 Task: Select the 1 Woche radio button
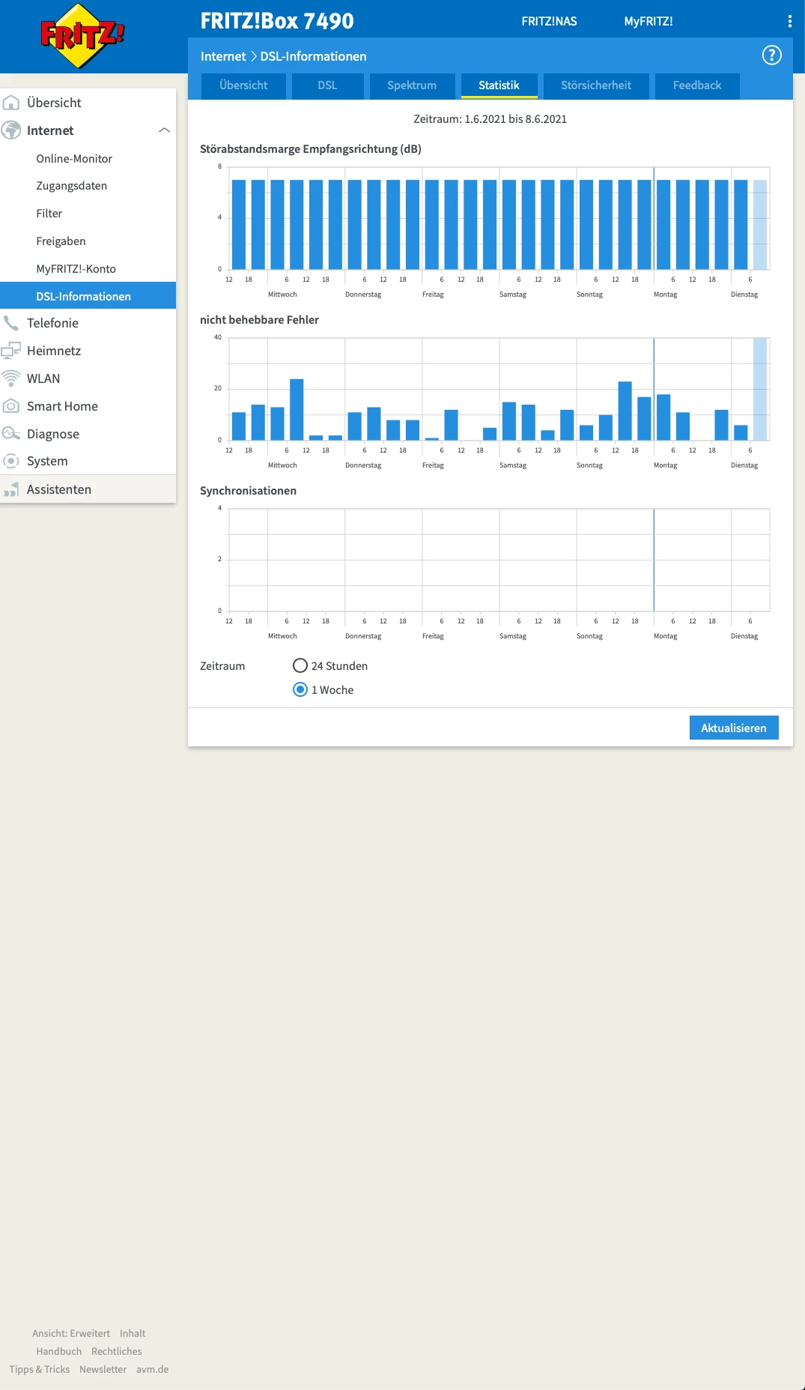tap(300, 689)
